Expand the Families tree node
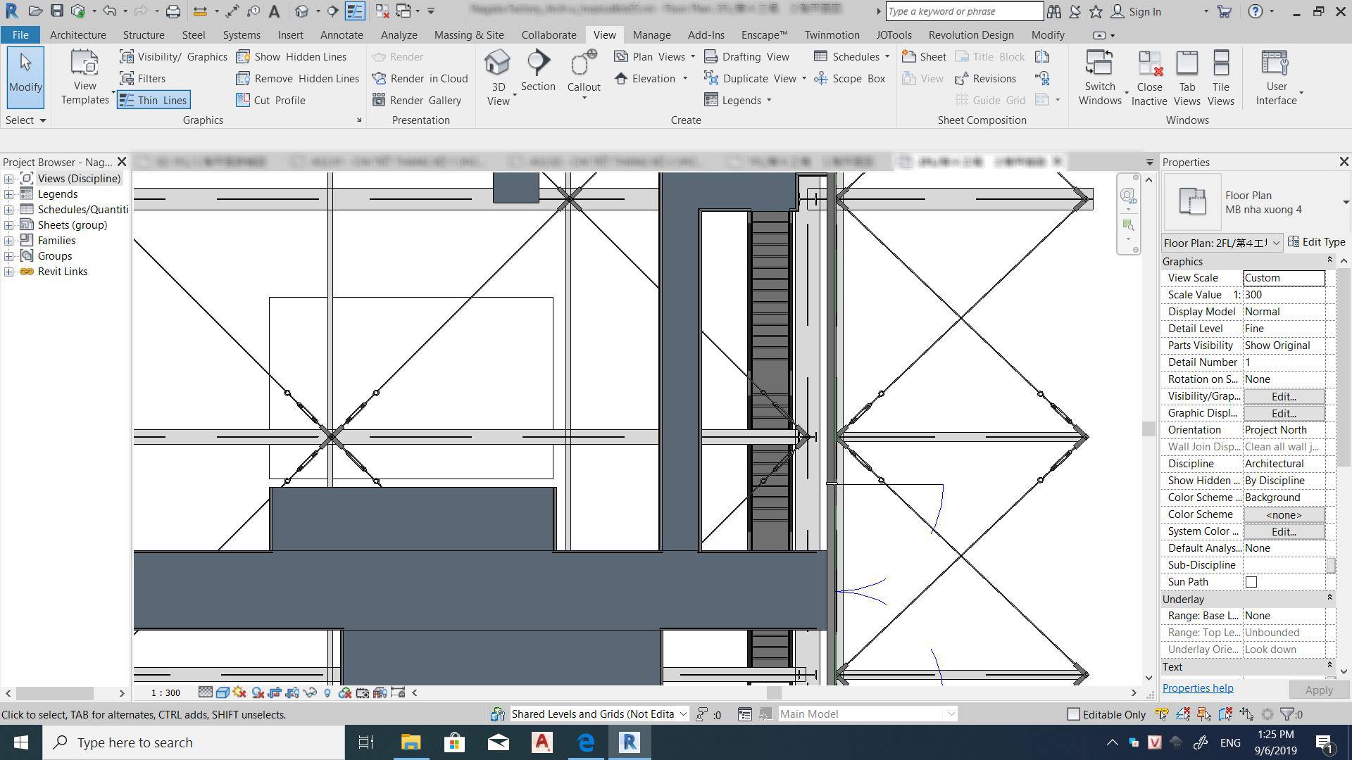 tap(8, 241)
